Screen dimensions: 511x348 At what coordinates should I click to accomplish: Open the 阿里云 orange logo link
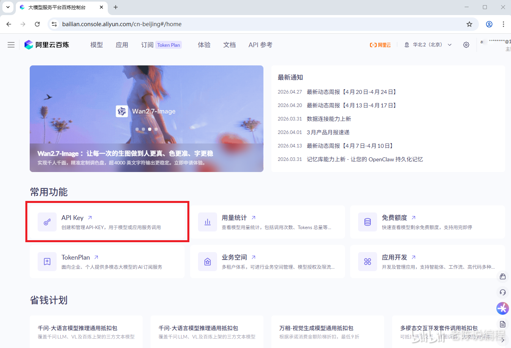(380, 45)
